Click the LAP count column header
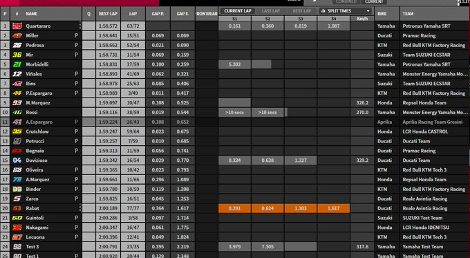Image resolution: width=470 pixels, height=258 pixels. click(133, 14)
